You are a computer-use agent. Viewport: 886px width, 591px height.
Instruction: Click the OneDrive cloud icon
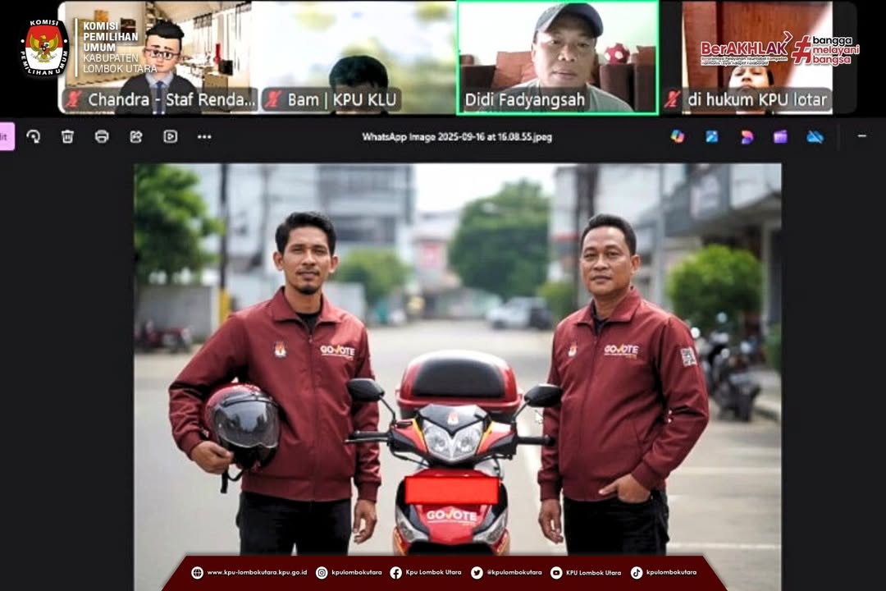(815, 136)
